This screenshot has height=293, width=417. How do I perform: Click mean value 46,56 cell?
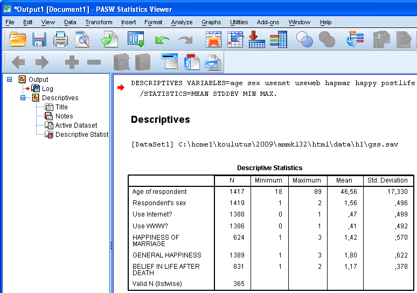349,192
